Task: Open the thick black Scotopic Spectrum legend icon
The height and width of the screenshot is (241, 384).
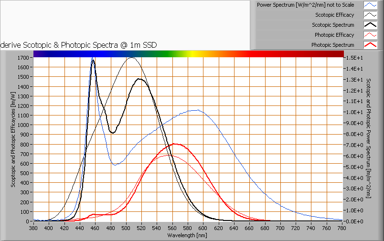Action: click(370, 25)
